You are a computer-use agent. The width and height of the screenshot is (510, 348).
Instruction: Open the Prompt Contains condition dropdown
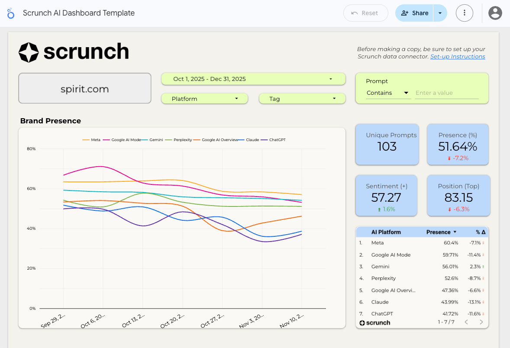click(x=388, y=93)
